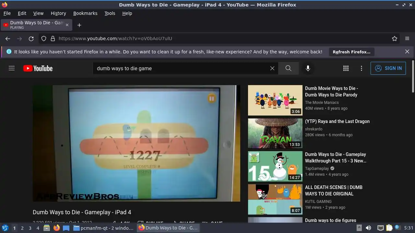The height and width of the screenshot is (233, 415).
Task: Open the Firefox application menu
Action: pos(407,39)
